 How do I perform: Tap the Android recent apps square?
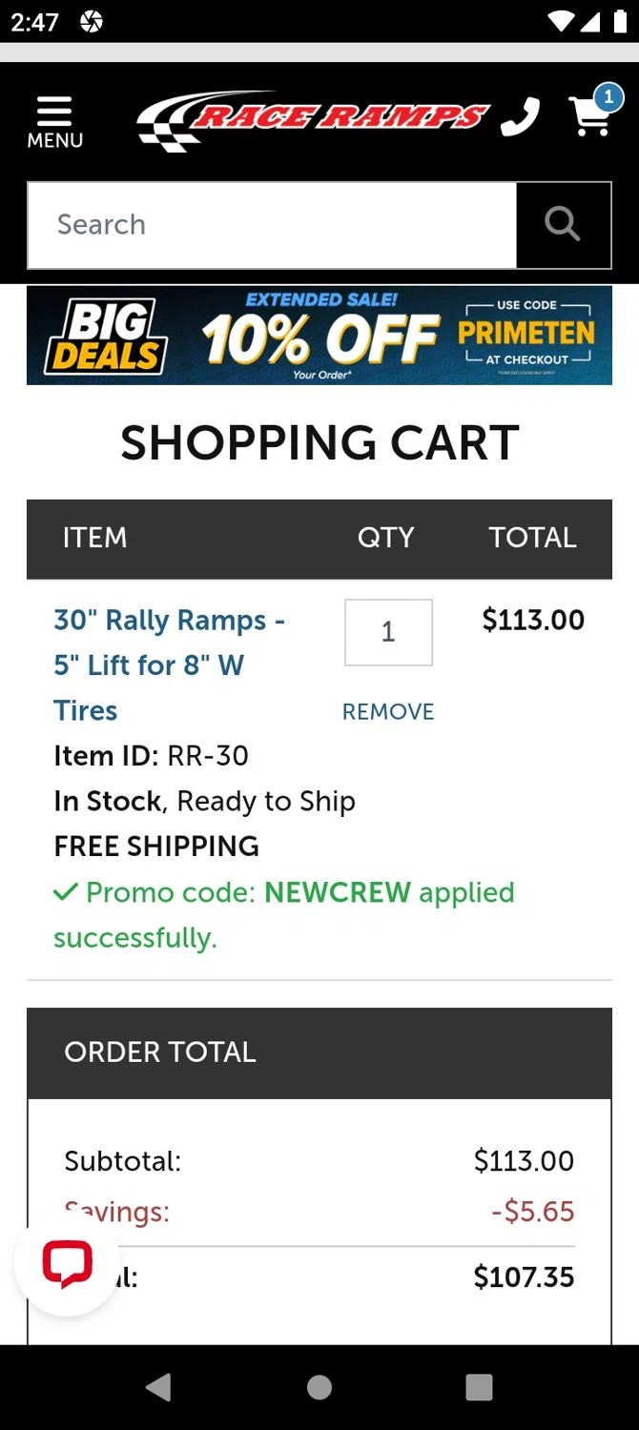pyautogui.click(x=479, y=1387)
